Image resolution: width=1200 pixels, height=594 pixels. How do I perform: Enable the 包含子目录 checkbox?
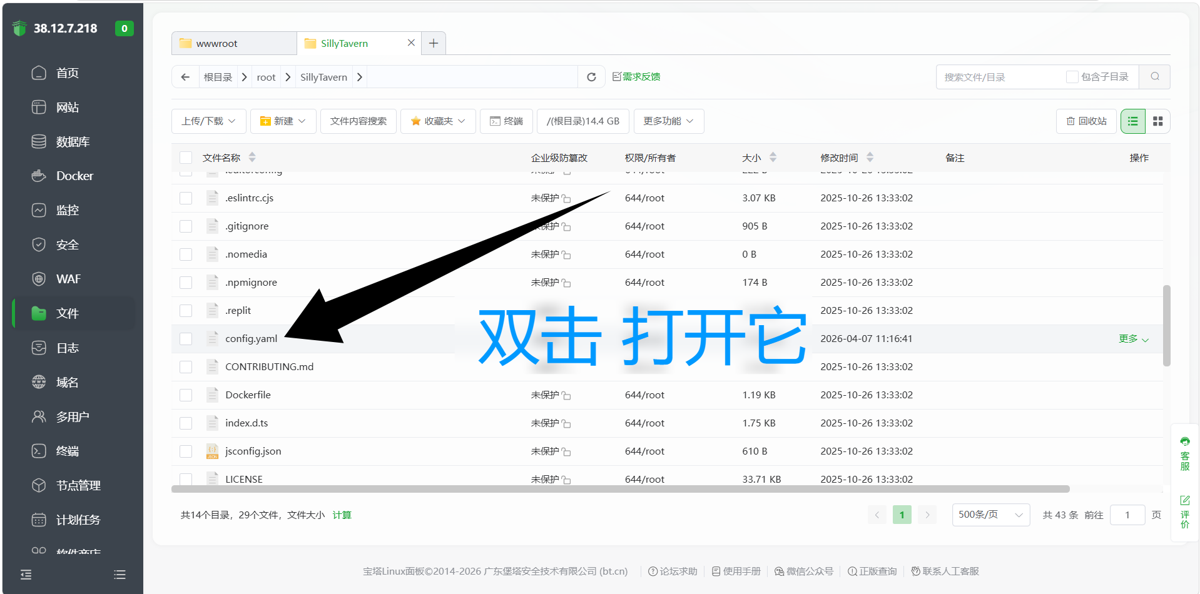[x=1072, y=77]
